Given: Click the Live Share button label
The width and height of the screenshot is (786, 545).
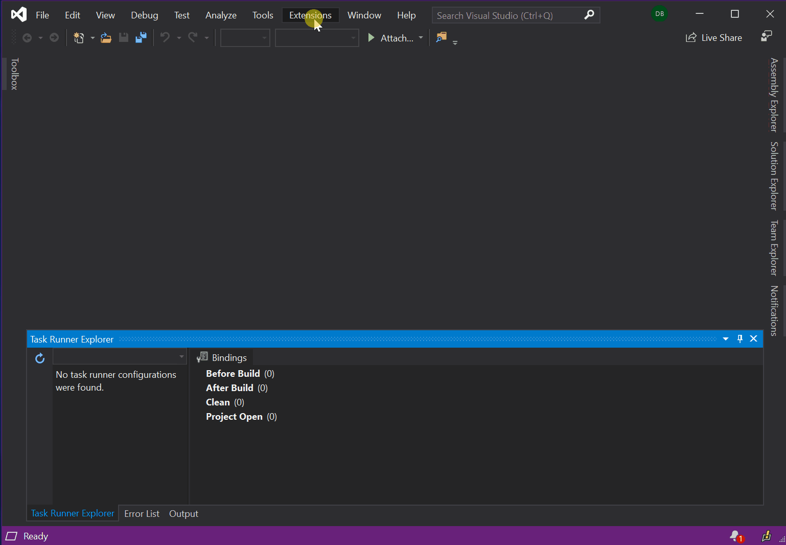Looking at the screenshot, I should (x=722, y=38).
